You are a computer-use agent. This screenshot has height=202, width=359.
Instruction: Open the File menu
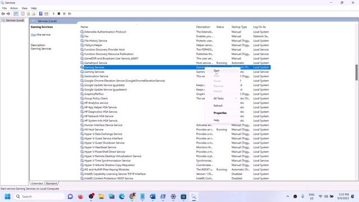tap(4, 8)
